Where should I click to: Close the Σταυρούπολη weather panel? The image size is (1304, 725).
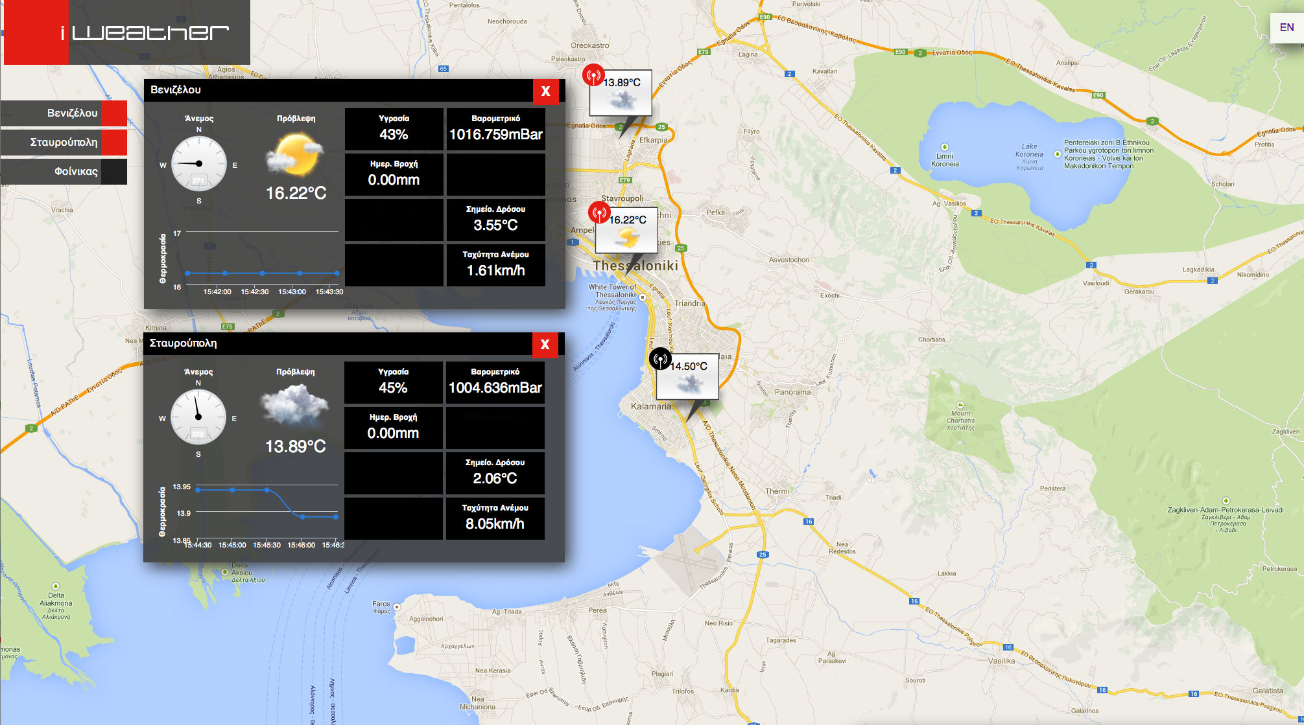pyautogui.click(x=545, y=345)
